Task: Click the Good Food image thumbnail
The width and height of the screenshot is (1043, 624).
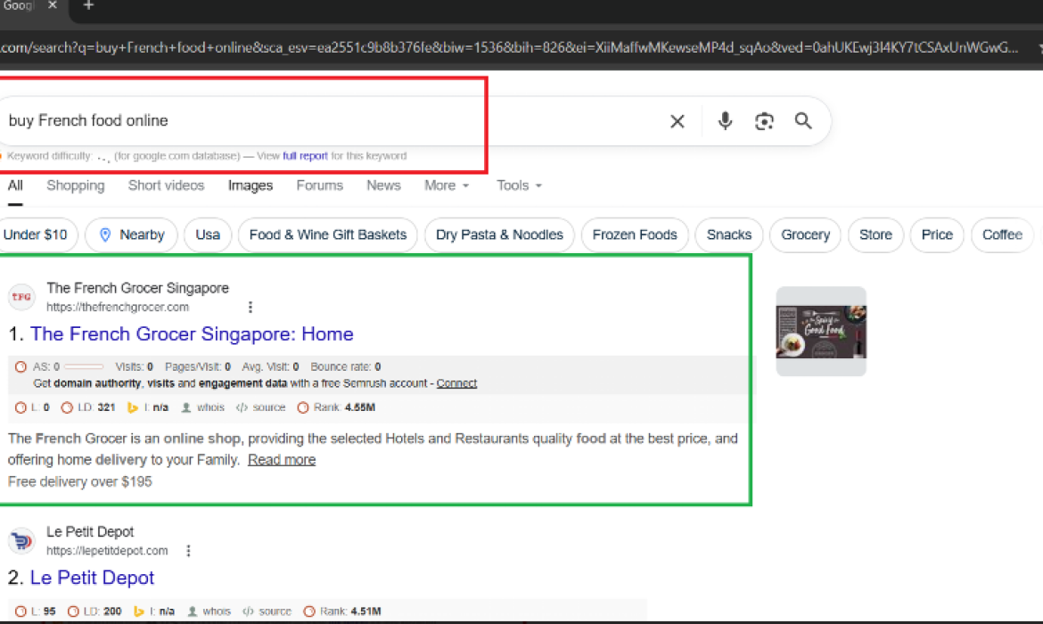Action: click(820, 331)
